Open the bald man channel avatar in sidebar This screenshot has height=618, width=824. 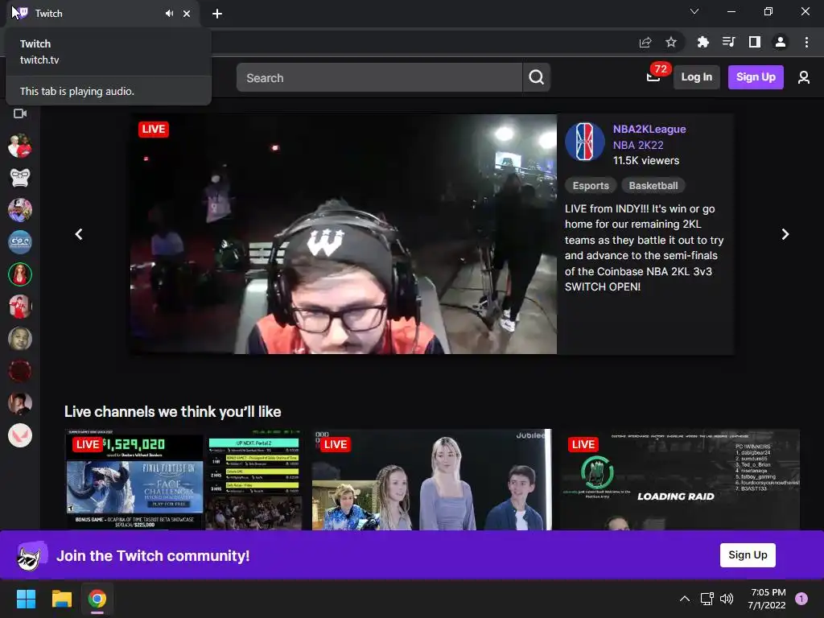[20, 339]
